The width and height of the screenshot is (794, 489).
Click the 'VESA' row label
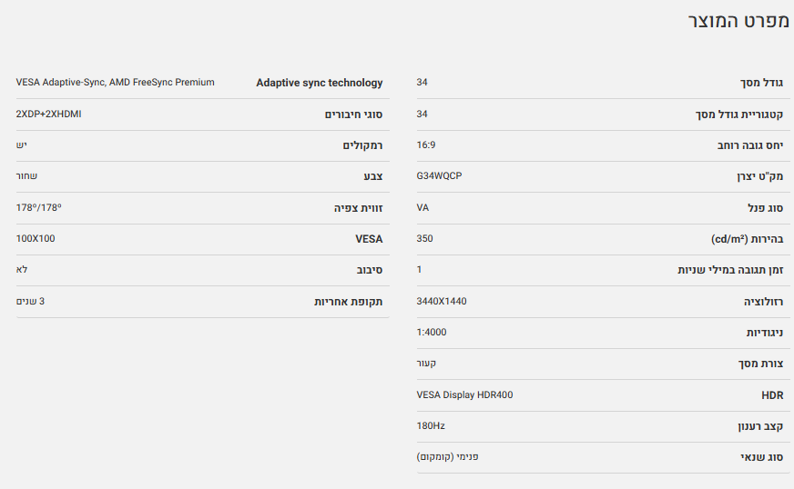click(x=369, y=239)
